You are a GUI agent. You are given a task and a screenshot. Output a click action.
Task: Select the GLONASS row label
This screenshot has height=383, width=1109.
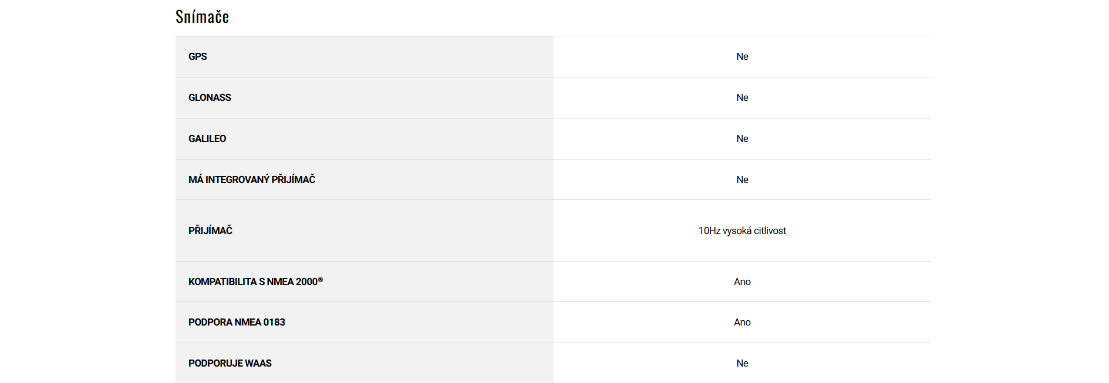210,98
